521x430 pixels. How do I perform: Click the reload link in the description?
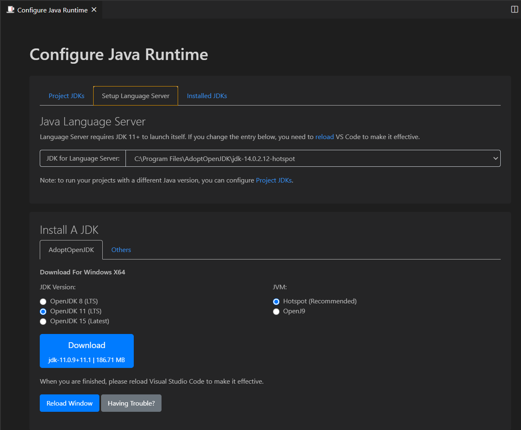pyautogui.click(x=324, y=137)
